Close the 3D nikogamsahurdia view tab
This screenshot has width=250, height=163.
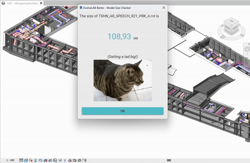click(41, 3)
